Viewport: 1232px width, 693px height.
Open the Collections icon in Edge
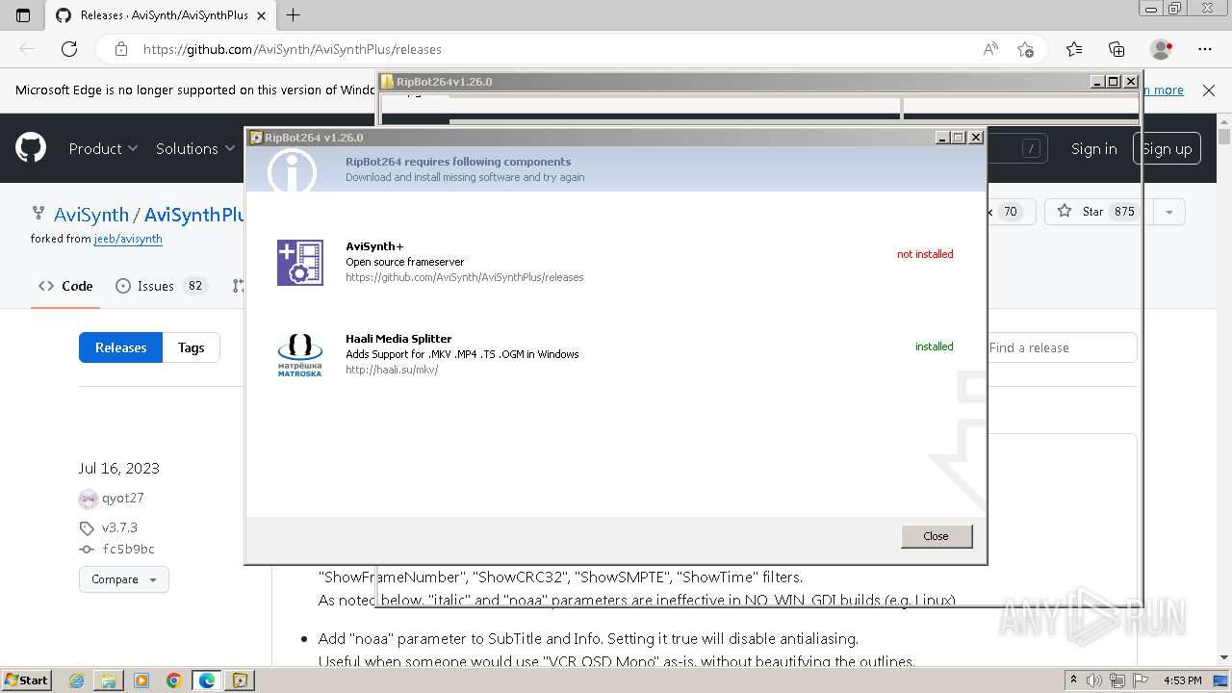pos(1116,49)
